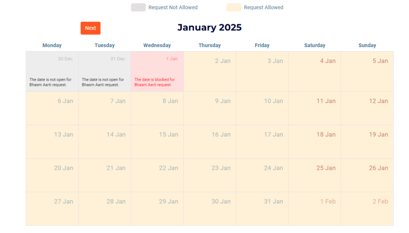Click the orange Next button
409x233 pixels.
coord(91,28)
